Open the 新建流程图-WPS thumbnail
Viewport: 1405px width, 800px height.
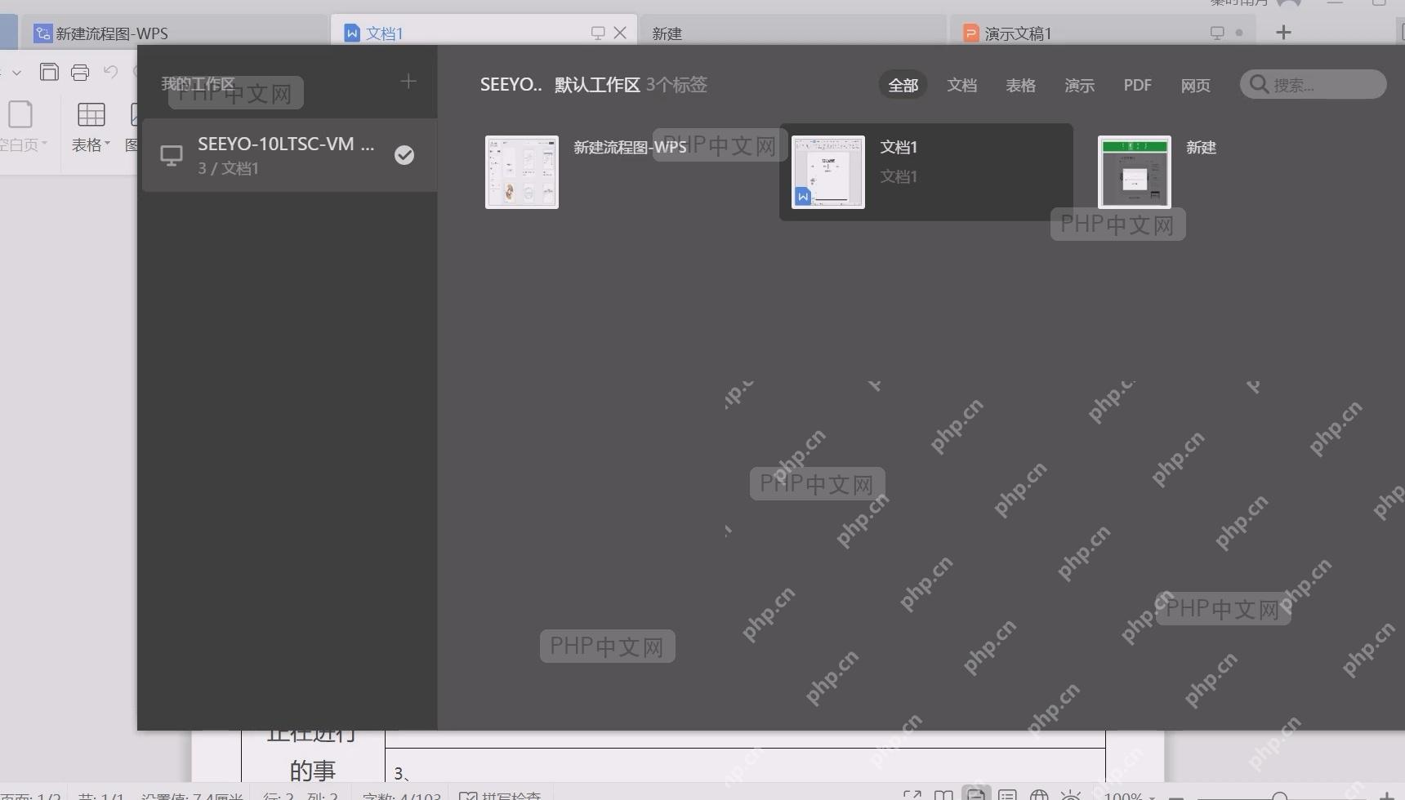tap(522, 171)
